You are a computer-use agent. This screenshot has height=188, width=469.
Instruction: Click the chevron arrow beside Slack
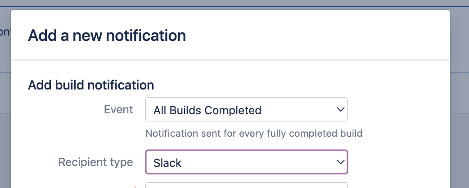point(340,162)
